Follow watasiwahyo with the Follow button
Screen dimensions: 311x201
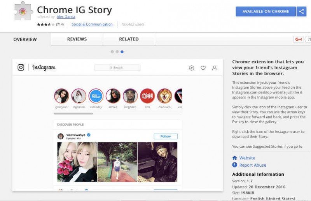tap(166, 136)
